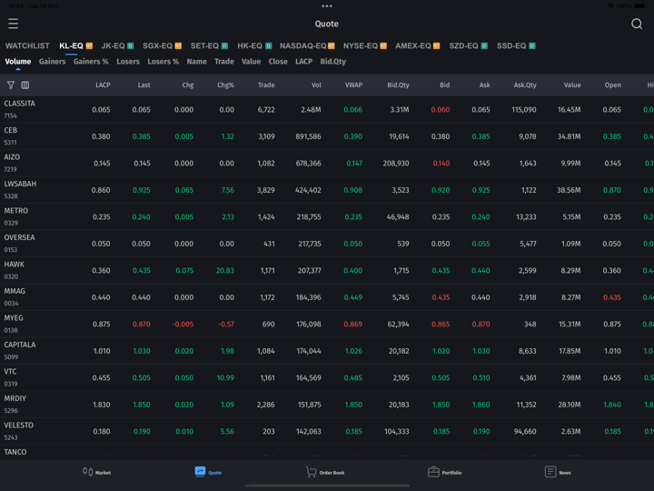Viewport: 654px width, 491px height.
Task: Go to Market in bottom bar
Action: point(96,472)
